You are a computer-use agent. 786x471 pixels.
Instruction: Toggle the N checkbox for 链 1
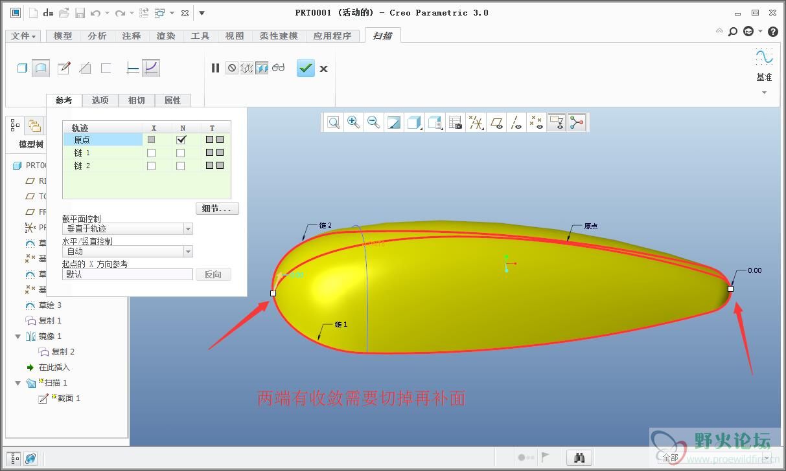tap(181, 153)
